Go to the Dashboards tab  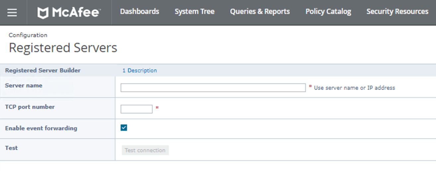(x=139, y=12)
